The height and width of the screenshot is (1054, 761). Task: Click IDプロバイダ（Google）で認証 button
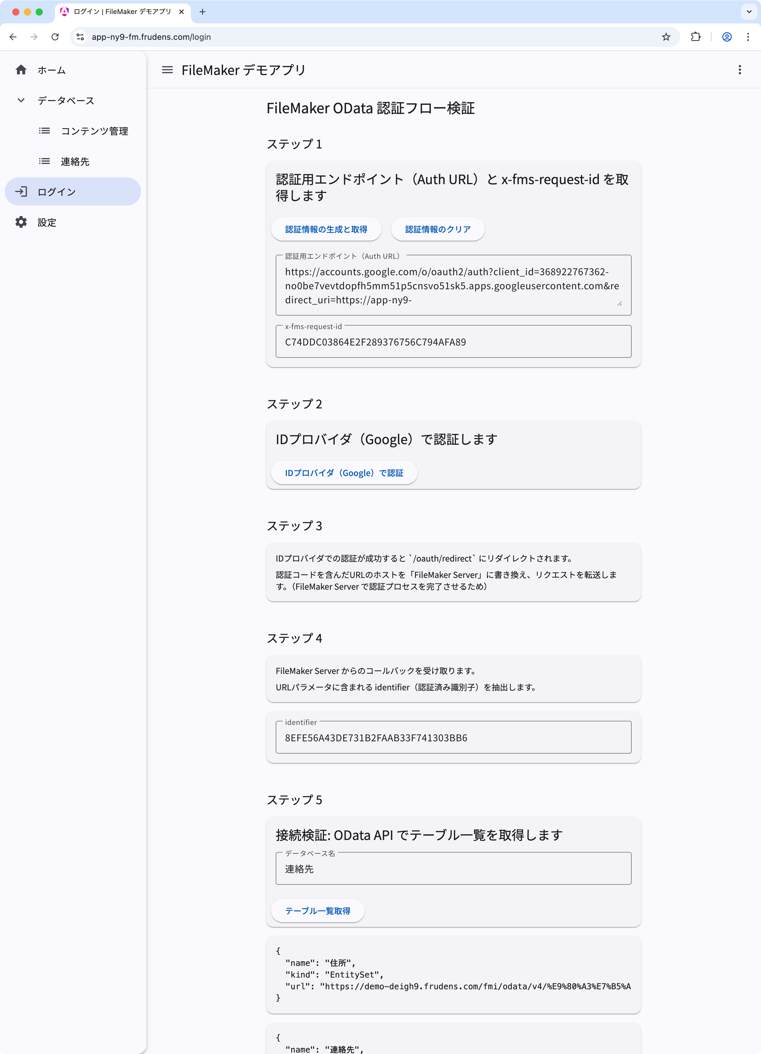click(344, 473)
